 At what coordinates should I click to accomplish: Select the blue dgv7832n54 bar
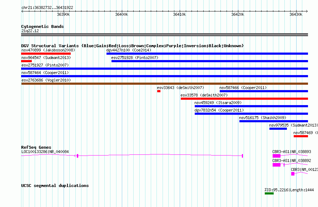(251, 114)
